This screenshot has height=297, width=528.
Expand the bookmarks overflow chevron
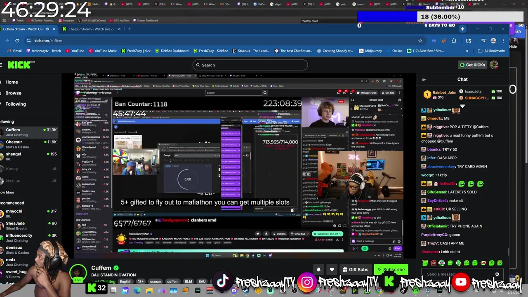point(467,51)
